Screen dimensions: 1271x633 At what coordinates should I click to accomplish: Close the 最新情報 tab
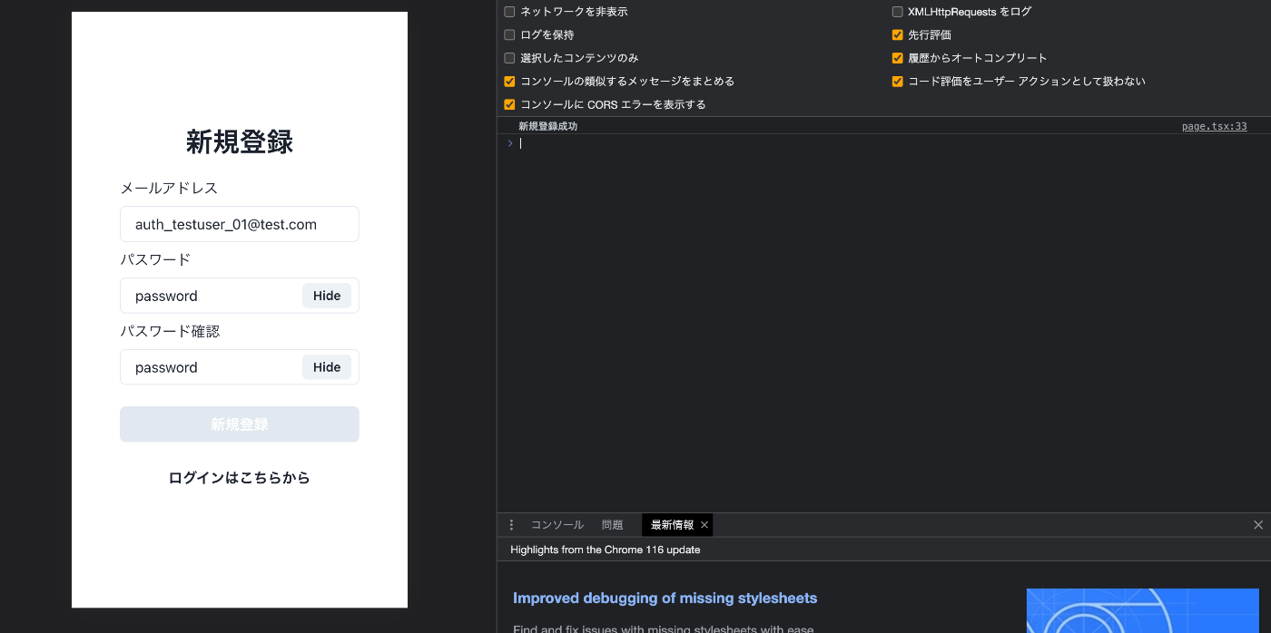coord(704,525)
